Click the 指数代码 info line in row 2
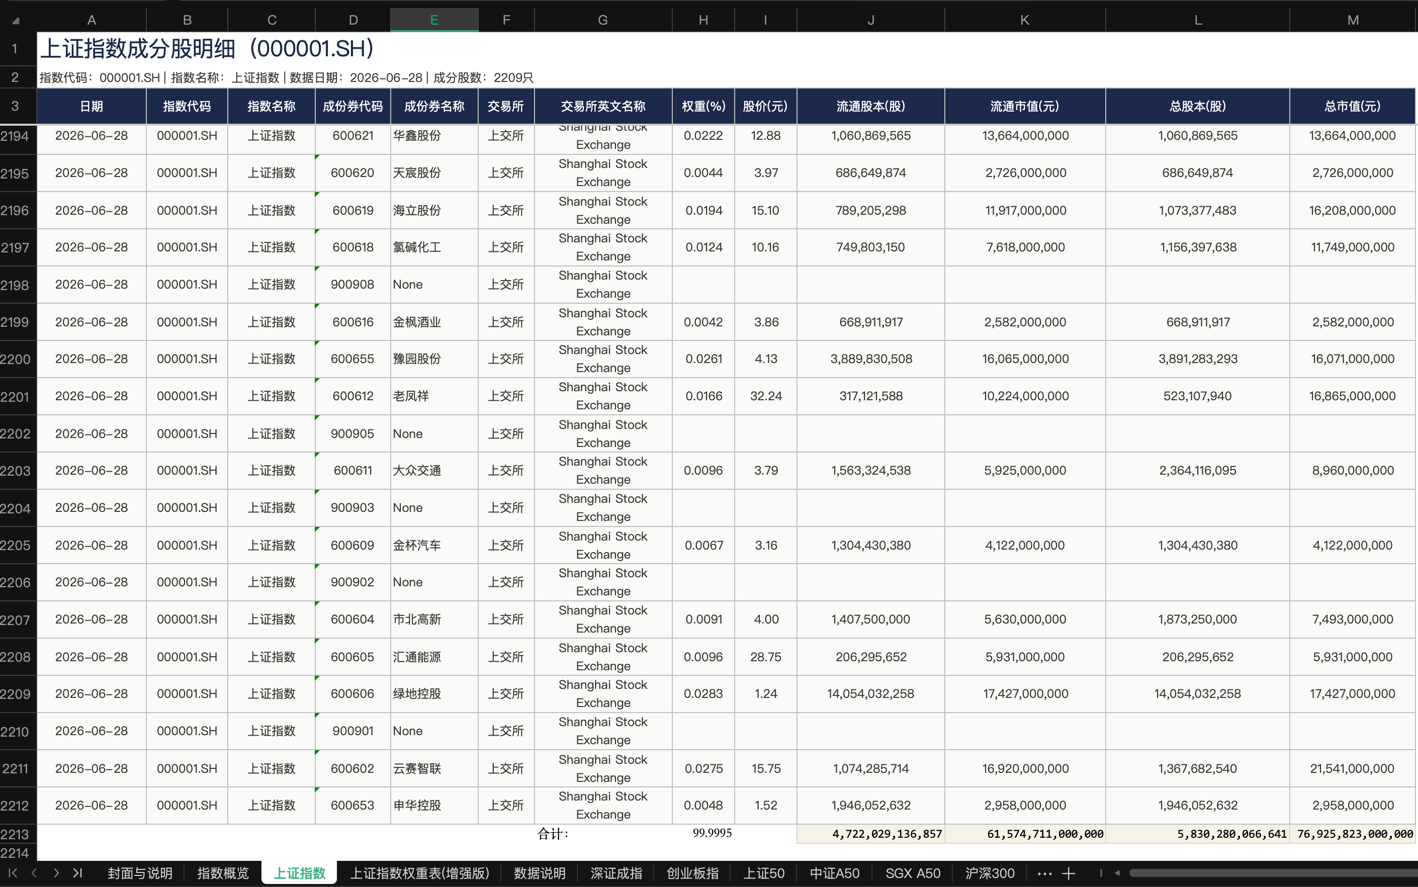Screen dimensions: 1418x887 tap(286, 77)
